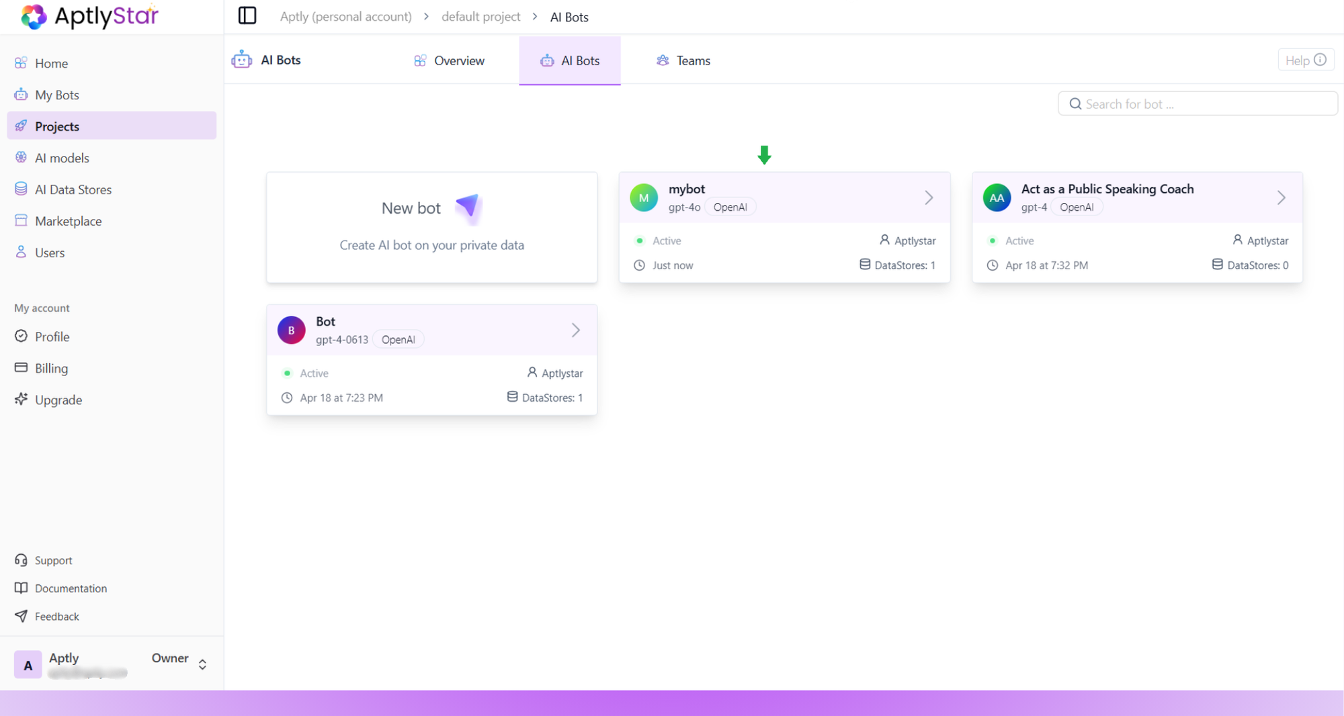Open Support link

[53, 560]
